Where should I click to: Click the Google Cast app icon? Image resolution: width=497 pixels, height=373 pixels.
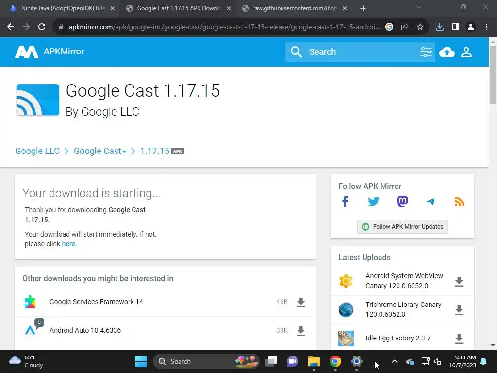[38, 100]
